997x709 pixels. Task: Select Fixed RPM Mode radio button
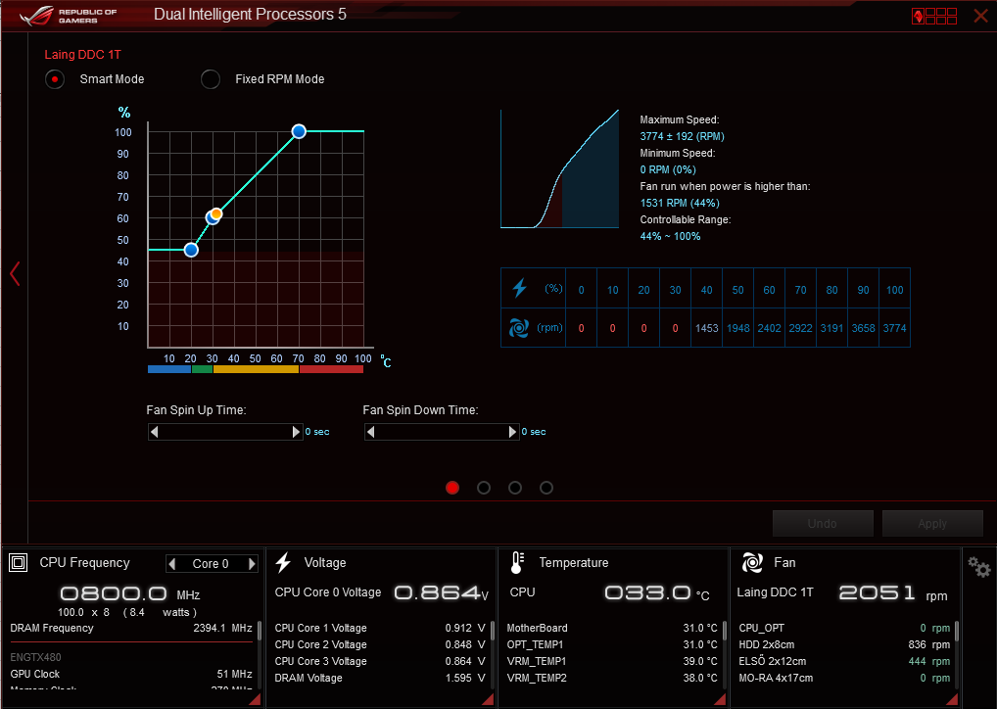click(211, 79)
